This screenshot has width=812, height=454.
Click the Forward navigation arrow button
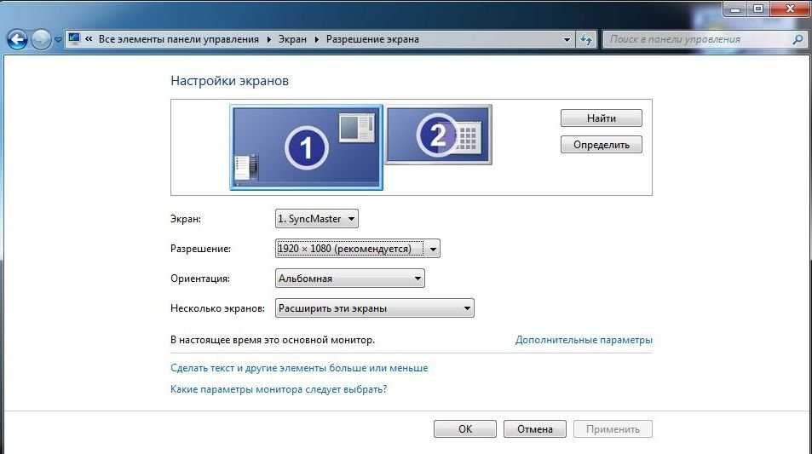point(41,39)
